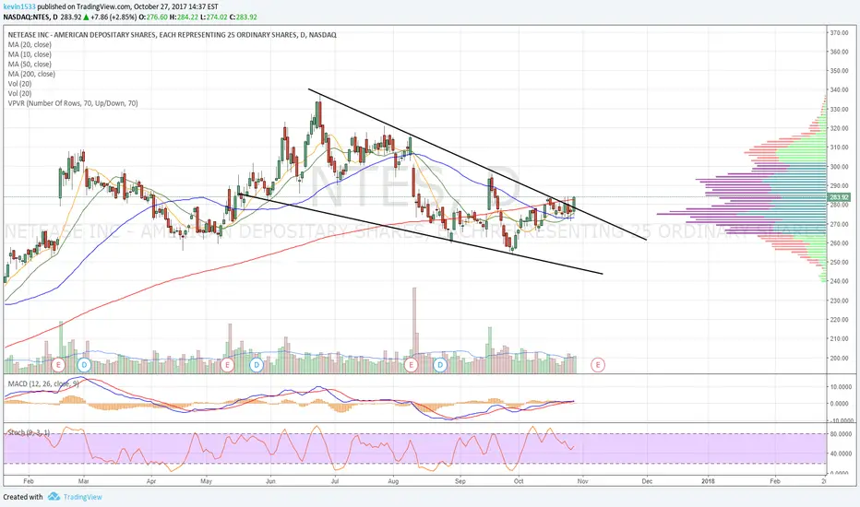Click the current price label 283.92
The height and width of the screenshot is (507, 860).
[x=839, y=197]
